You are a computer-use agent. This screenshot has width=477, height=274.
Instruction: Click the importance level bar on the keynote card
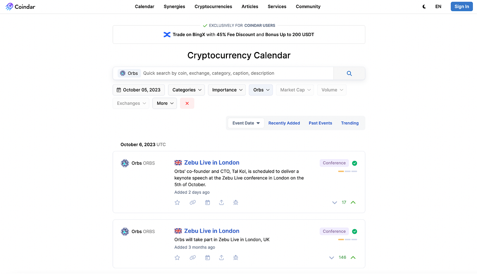click(348, 171)
